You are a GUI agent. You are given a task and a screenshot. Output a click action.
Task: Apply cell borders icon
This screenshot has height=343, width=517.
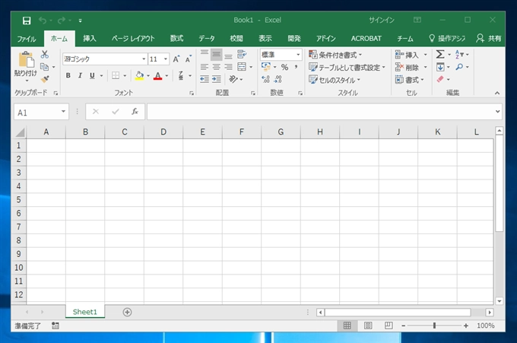(x=116, y=75)
